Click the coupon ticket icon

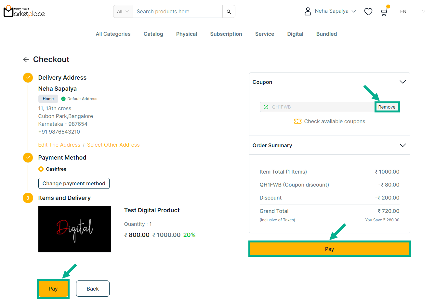297,121
